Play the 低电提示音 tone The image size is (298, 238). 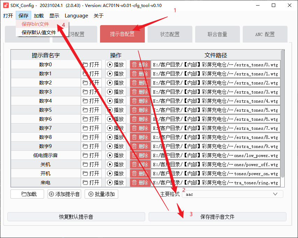pyautogui.click(x=116, y=155)
